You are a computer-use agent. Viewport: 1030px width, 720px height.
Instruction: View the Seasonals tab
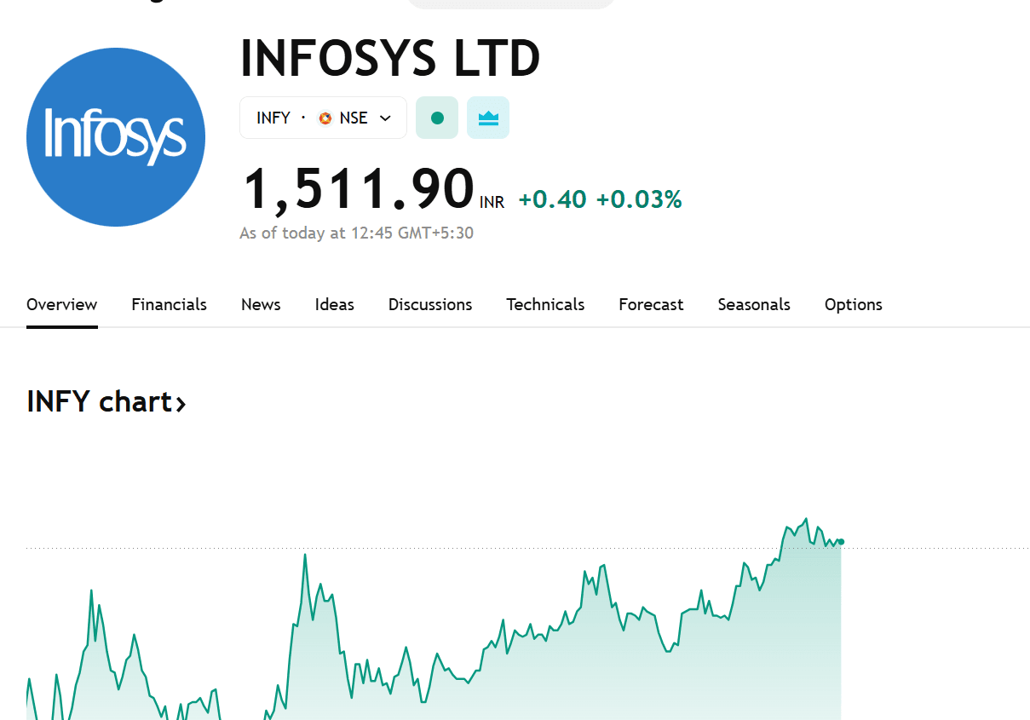(x=754, y=304)
